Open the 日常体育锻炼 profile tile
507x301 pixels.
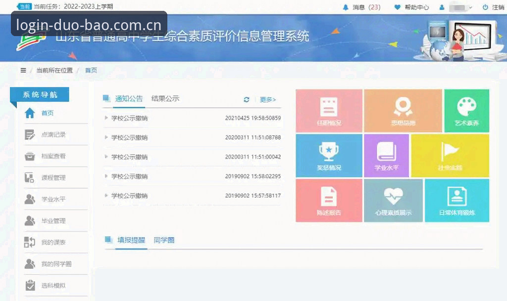[x=457, y=200]
